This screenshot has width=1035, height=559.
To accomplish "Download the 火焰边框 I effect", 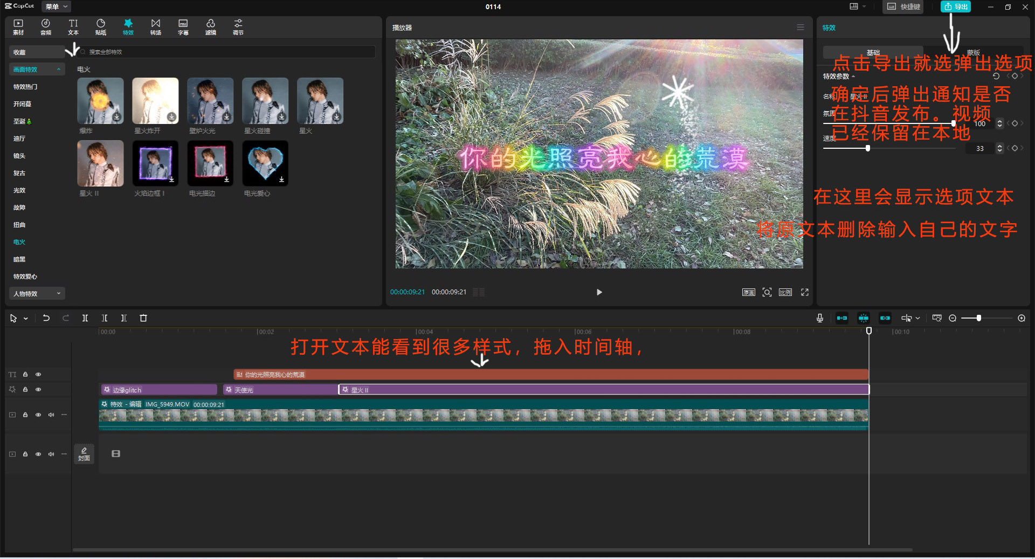I will click(171, 179).
